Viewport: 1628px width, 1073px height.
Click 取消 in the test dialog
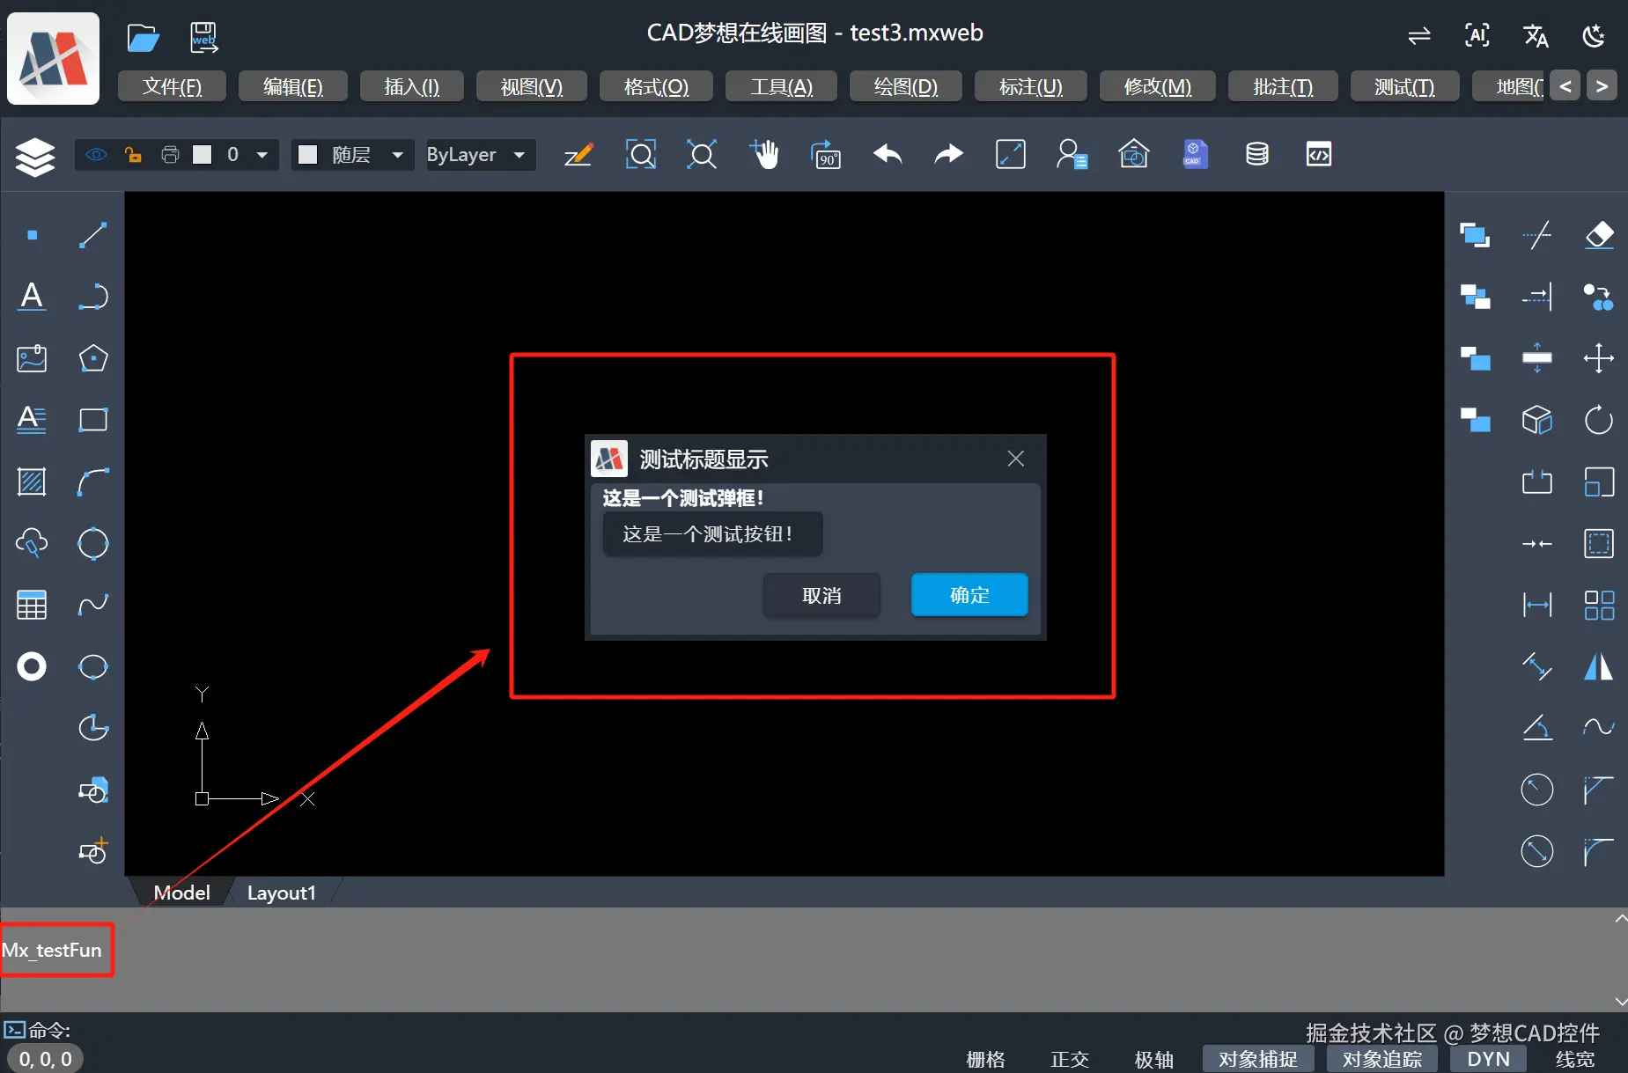(x=821, y=595)
